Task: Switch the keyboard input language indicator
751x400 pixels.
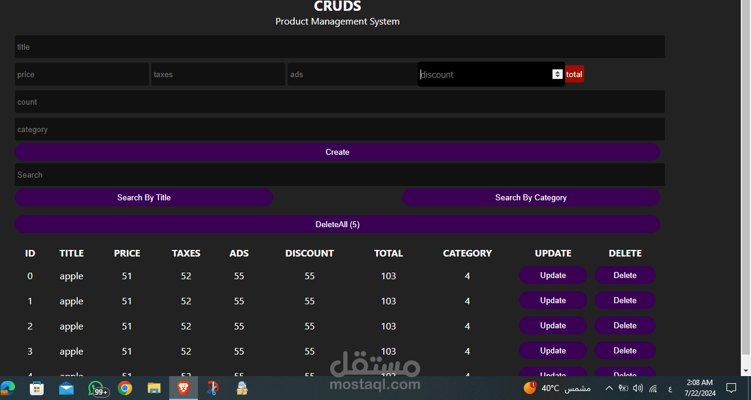Action: pos(670,389)
